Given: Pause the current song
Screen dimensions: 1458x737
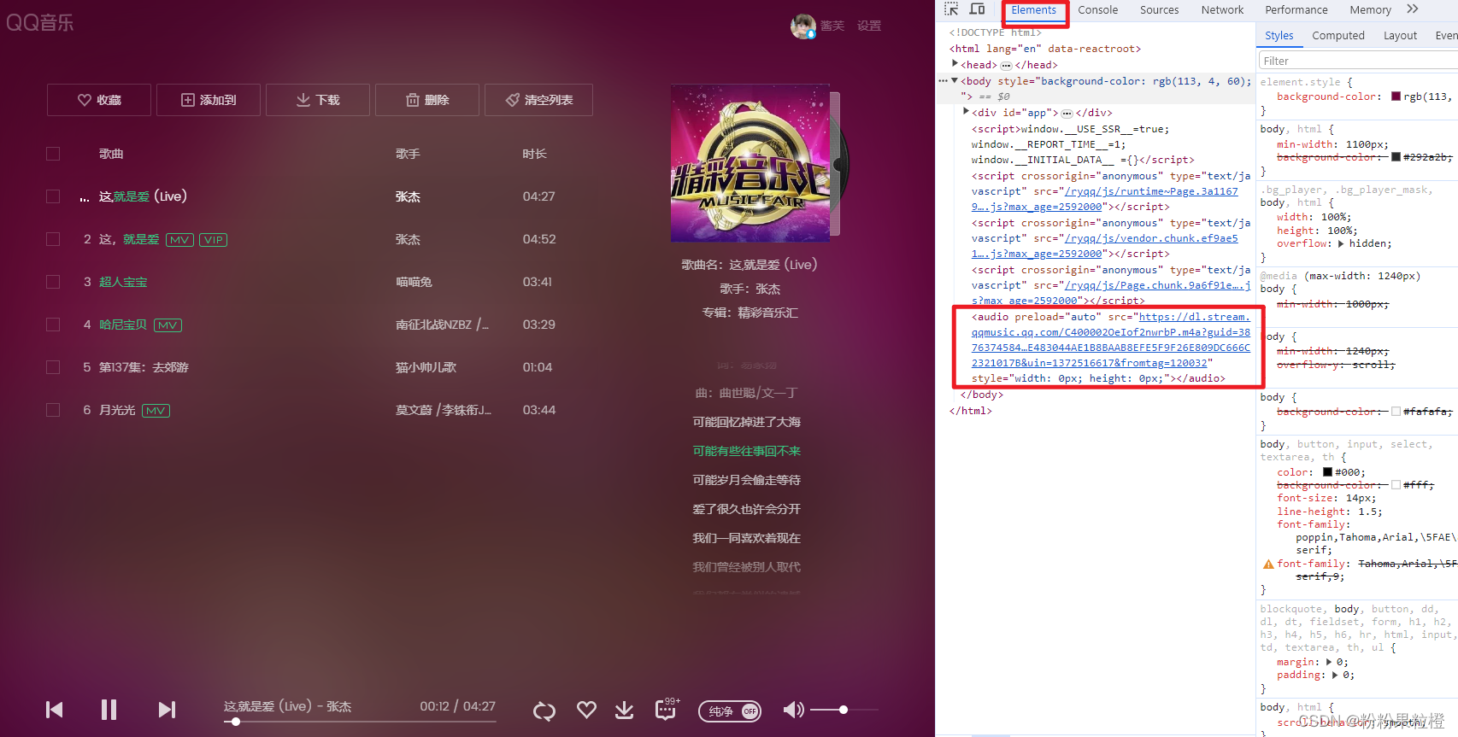Looking at the screenshot, I should 109,710.
